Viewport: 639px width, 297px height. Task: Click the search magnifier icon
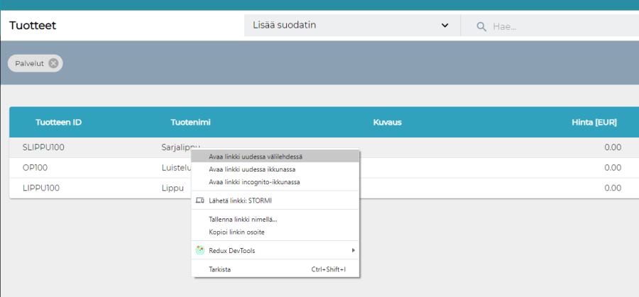(x=481, y=26)
